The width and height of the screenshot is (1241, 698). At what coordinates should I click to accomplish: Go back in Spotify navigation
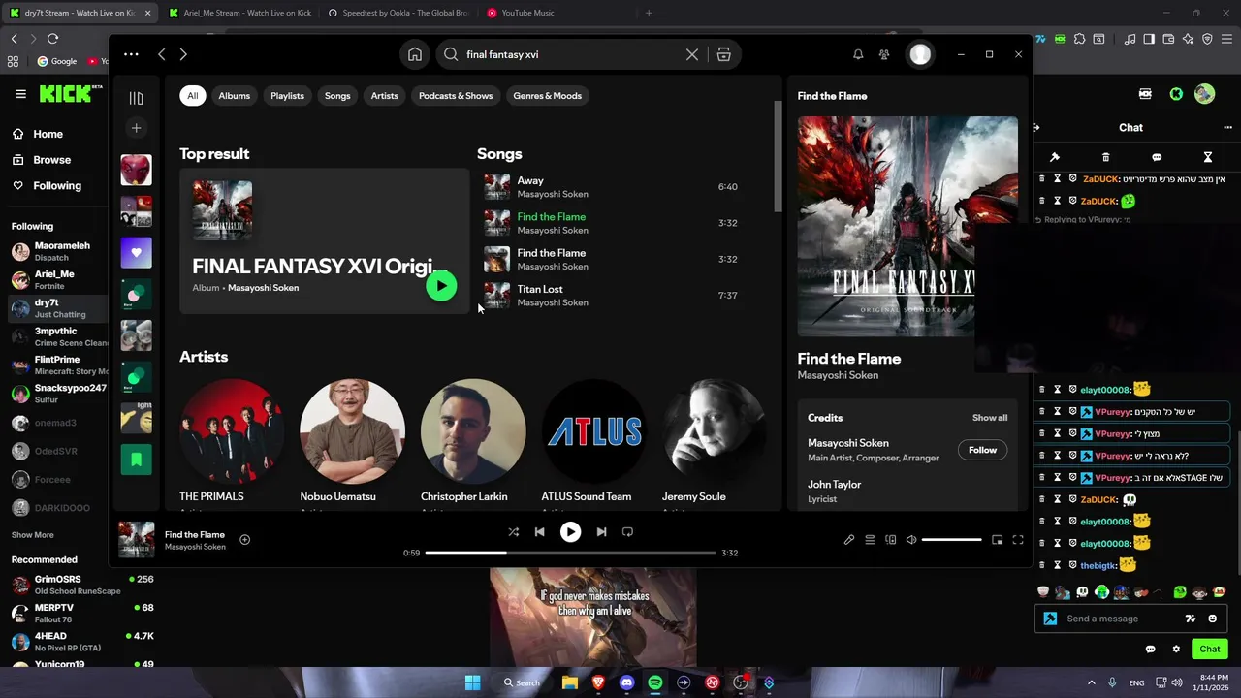[x=162, y=54]
